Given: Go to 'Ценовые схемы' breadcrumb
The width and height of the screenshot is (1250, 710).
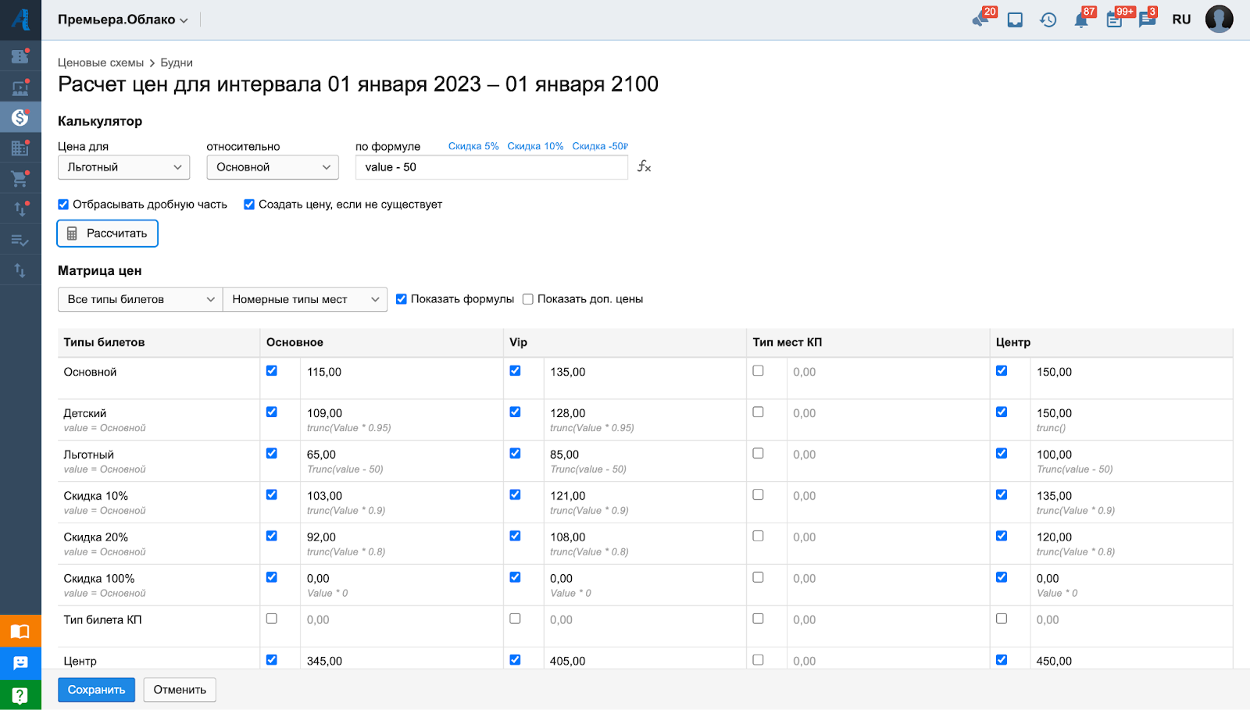Looking at the screenshot, I should [x=101, y=62].
